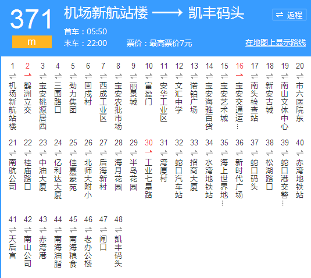Image resolution: width=311 pixels, height=278 pixels.
Task: Select stop 38 松湖路口
Action: (270, 174)
